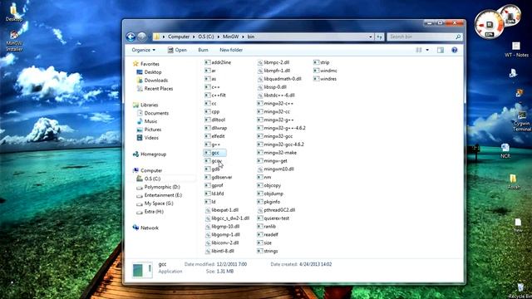The width and height of the screenshot is (532, 299).
Task: Refresh the bin folder view
Action: [379, 37]
